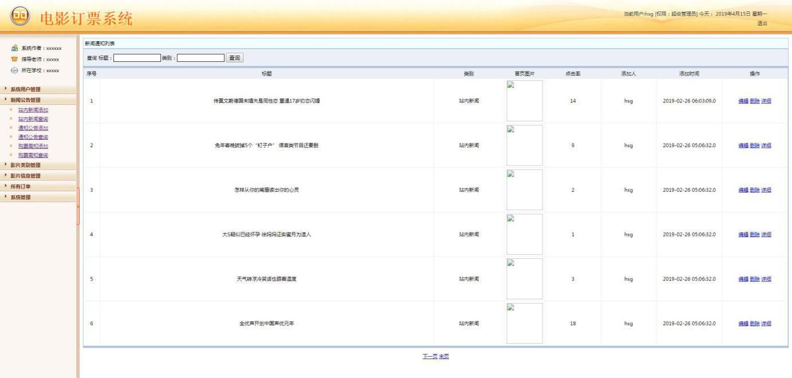This screenshot has width=792, height=378.
Task: Click 删除 for row 6 news
Action: (754, 324)
